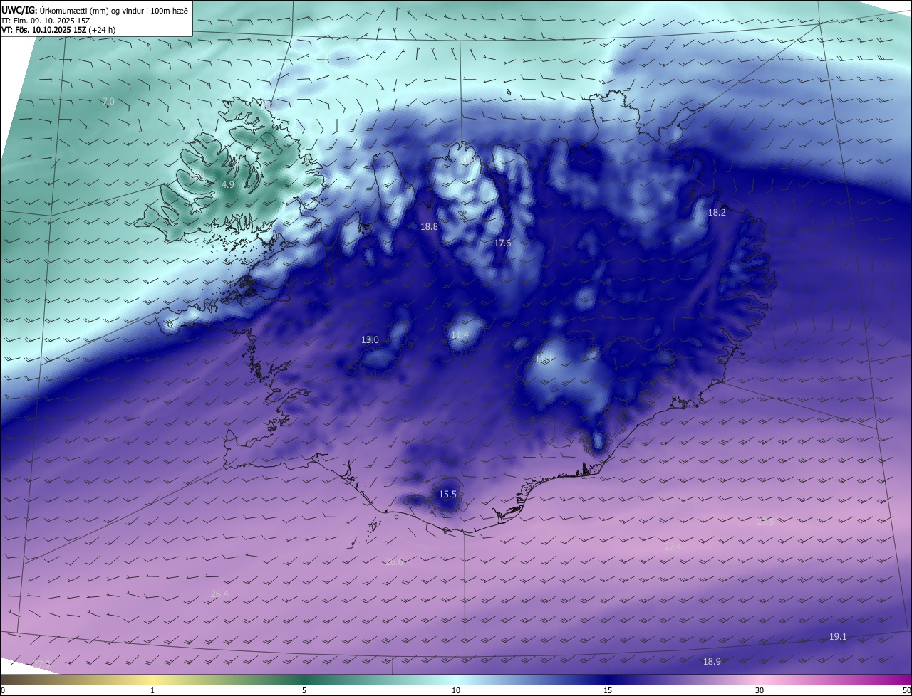Click the 7.0 value label on the map
The width and height of the screenshot is (912, 696).
pyautogui.click(x=108, y=102)
